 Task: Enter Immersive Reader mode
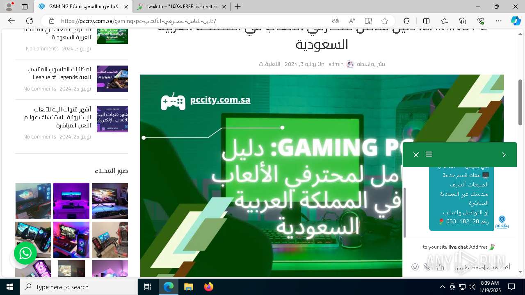(368, 21)
